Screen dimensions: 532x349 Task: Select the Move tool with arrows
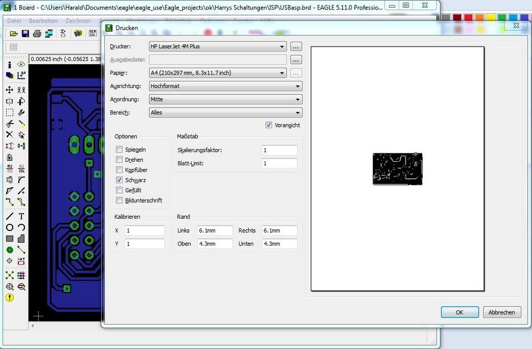pos(9,90)
